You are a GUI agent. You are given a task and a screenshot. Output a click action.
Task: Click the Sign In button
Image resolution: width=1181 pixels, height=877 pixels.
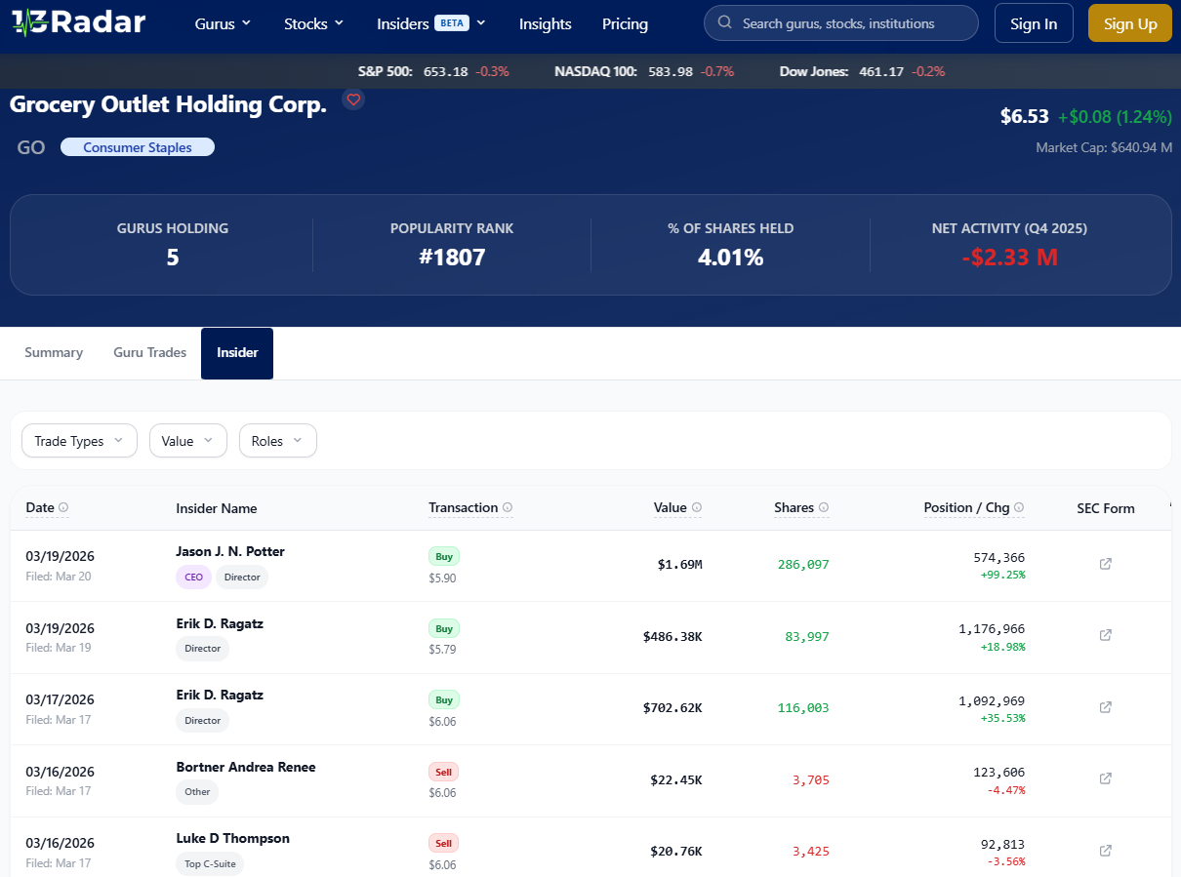(x=1034, y=23)
